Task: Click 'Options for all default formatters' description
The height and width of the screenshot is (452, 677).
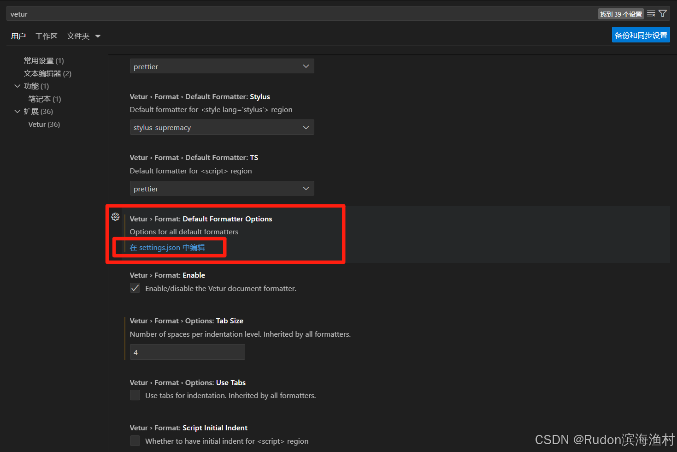Action: point(184,232)
